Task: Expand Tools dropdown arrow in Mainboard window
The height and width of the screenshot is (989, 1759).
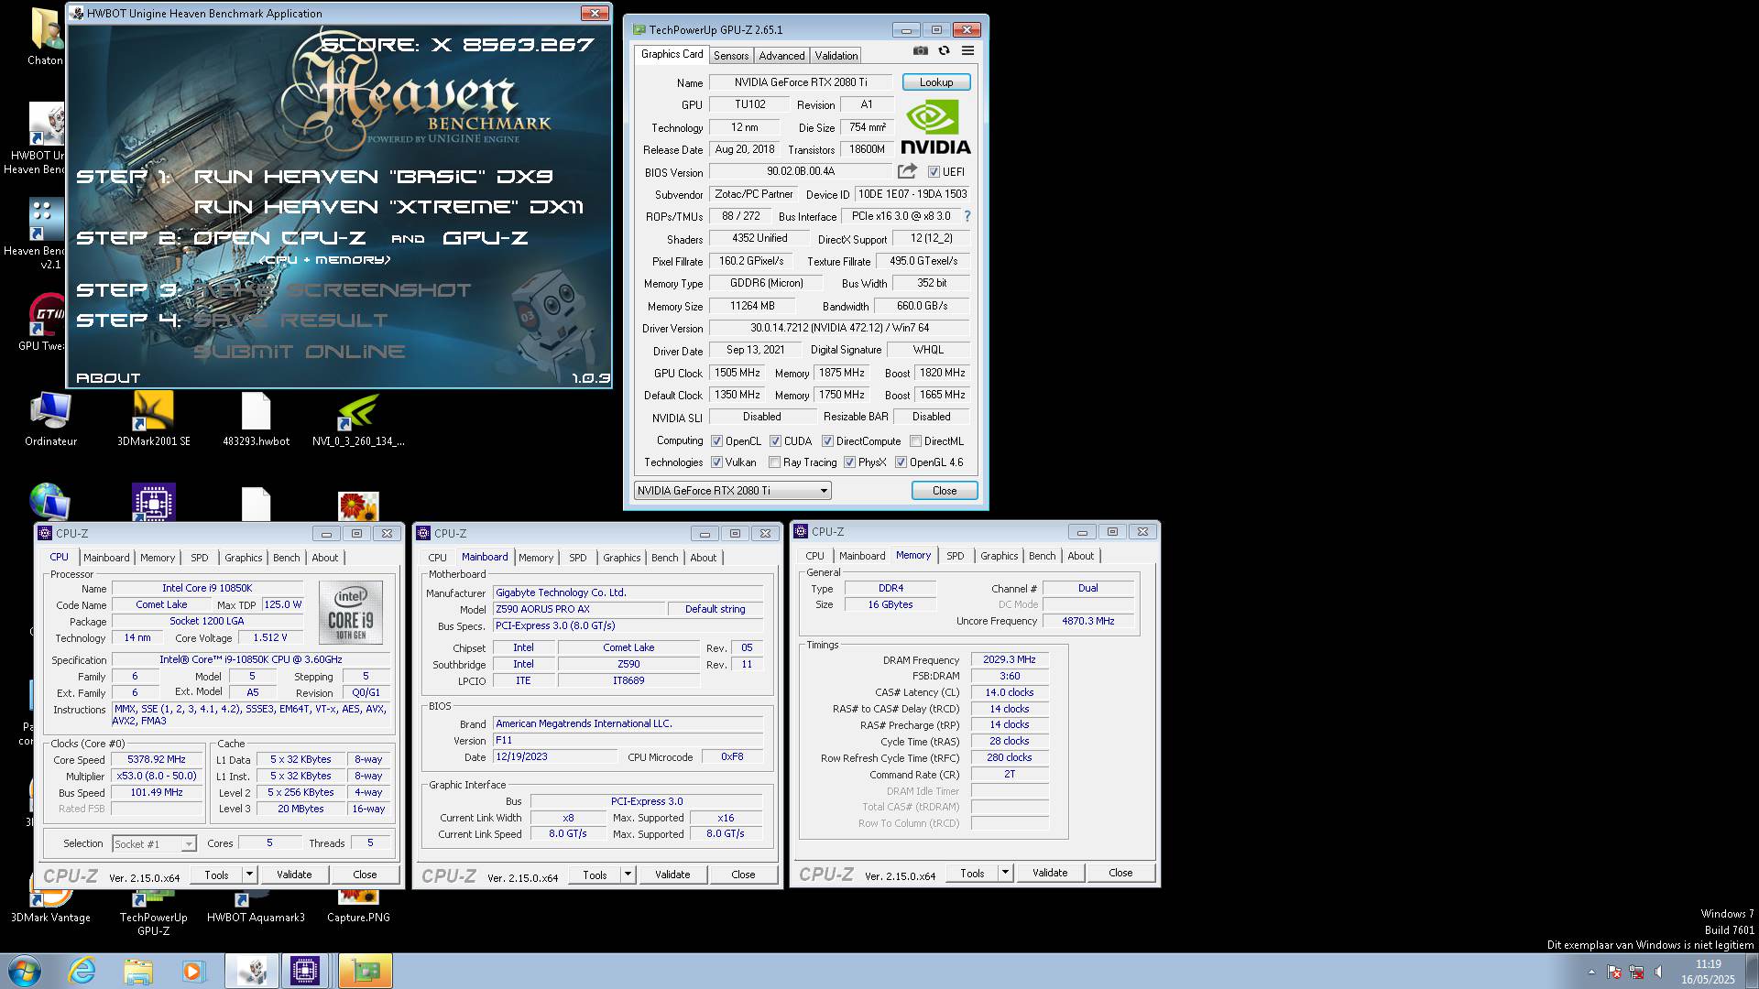Action: click(x=628, y=875)
